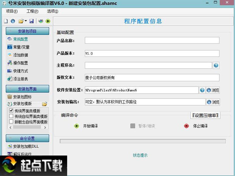
Task: Select 添注册表 in the sidebar
Action: (x=18, y=79)
